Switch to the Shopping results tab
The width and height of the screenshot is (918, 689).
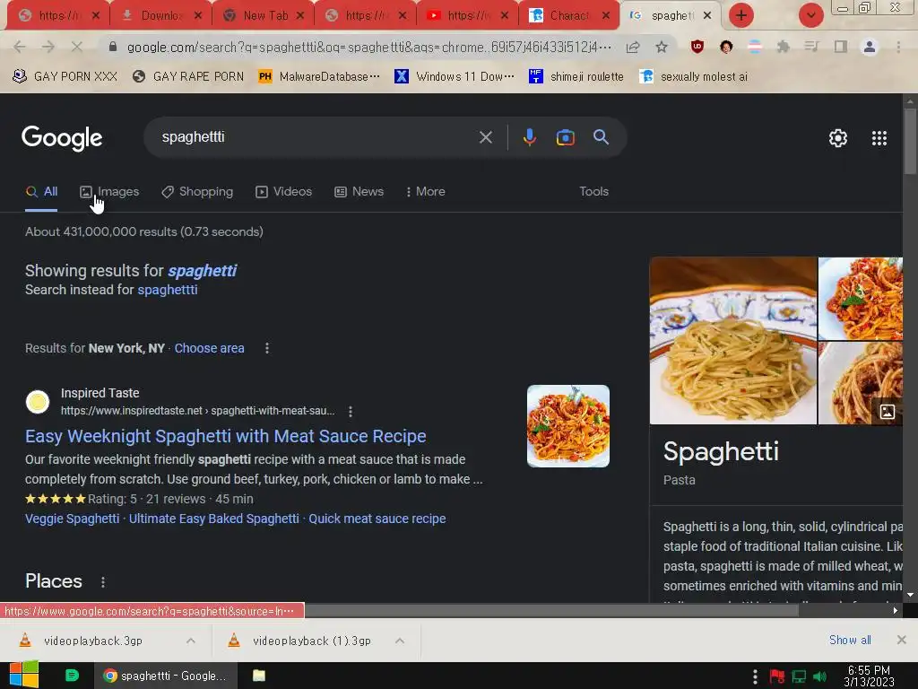click(x=197, y=192)
